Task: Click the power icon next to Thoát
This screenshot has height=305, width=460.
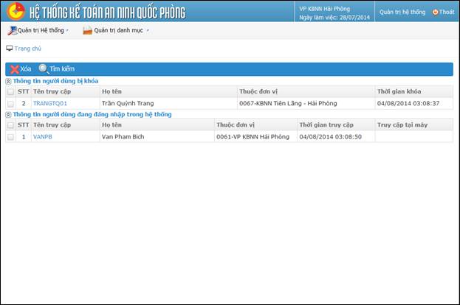Action: [x=436, y=12]
